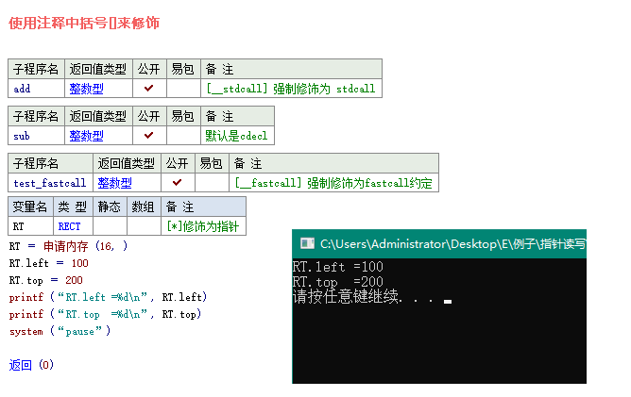Screen dimensions: 631x397
Task: Toggle the 公开 checkmark for add subroutine
Action: click(x=149, y=88)
